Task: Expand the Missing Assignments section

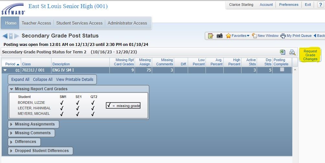Action: (x=34, y=124)
